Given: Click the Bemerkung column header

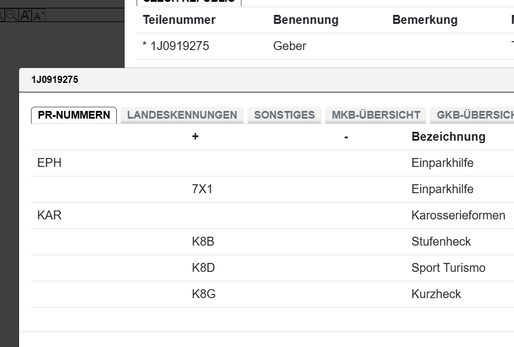Looking at the screenshot, I should (425, 20).
